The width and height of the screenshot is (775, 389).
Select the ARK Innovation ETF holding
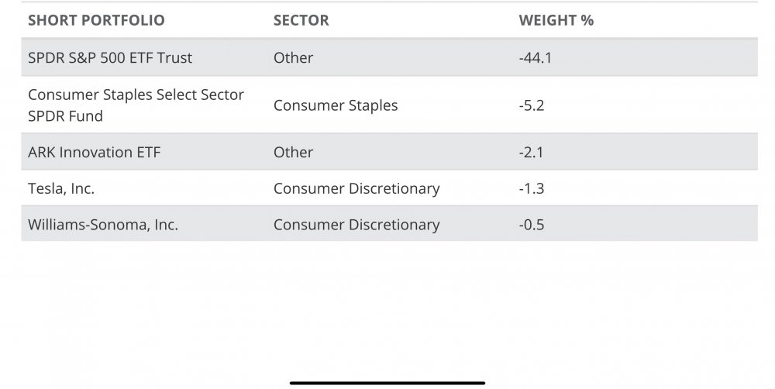94,152
